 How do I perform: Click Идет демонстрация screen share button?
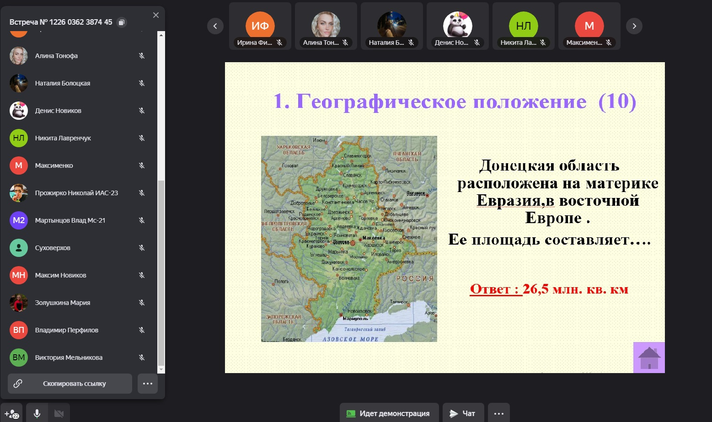[x=389, y=413]
